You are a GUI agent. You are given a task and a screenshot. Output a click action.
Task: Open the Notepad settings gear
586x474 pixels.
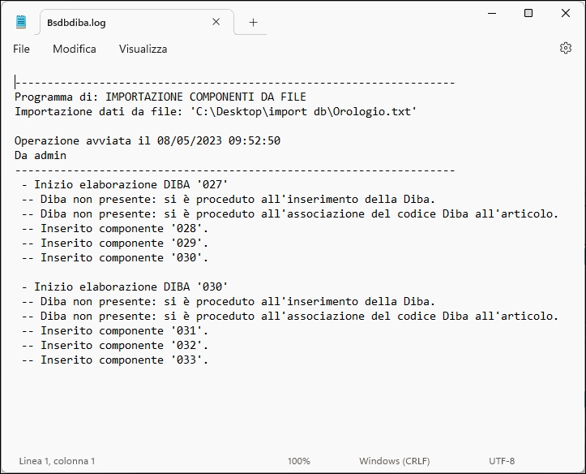[566, 49]
